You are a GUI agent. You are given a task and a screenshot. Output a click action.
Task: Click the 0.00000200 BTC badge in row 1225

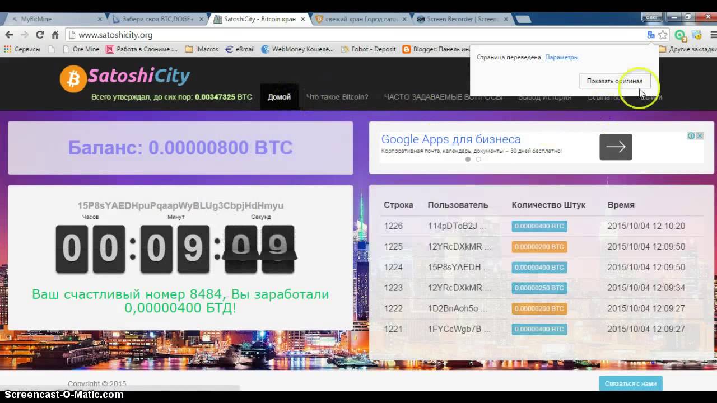tap(539, 247)
